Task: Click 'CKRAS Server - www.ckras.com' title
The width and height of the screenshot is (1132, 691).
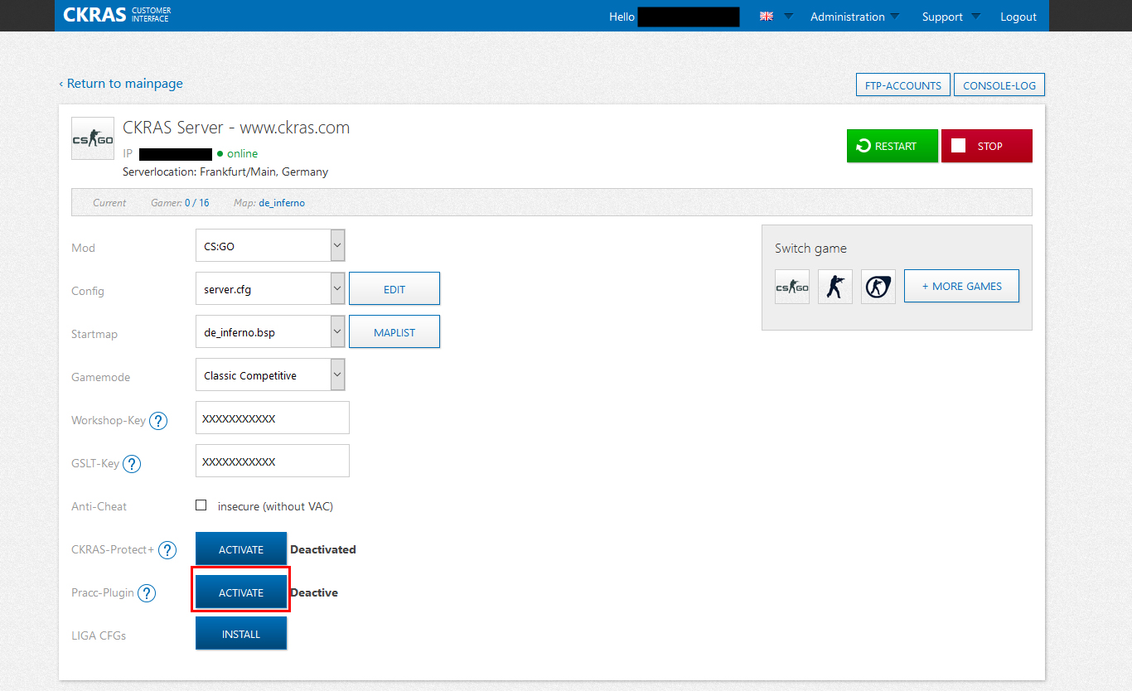Action: (x=236, y=128)
